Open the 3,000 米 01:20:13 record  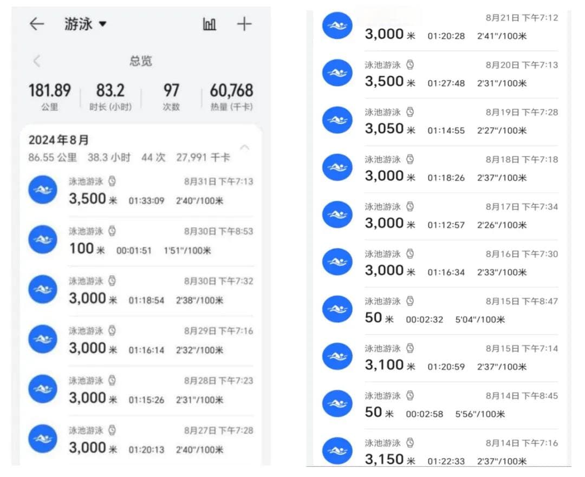(141, 440)
